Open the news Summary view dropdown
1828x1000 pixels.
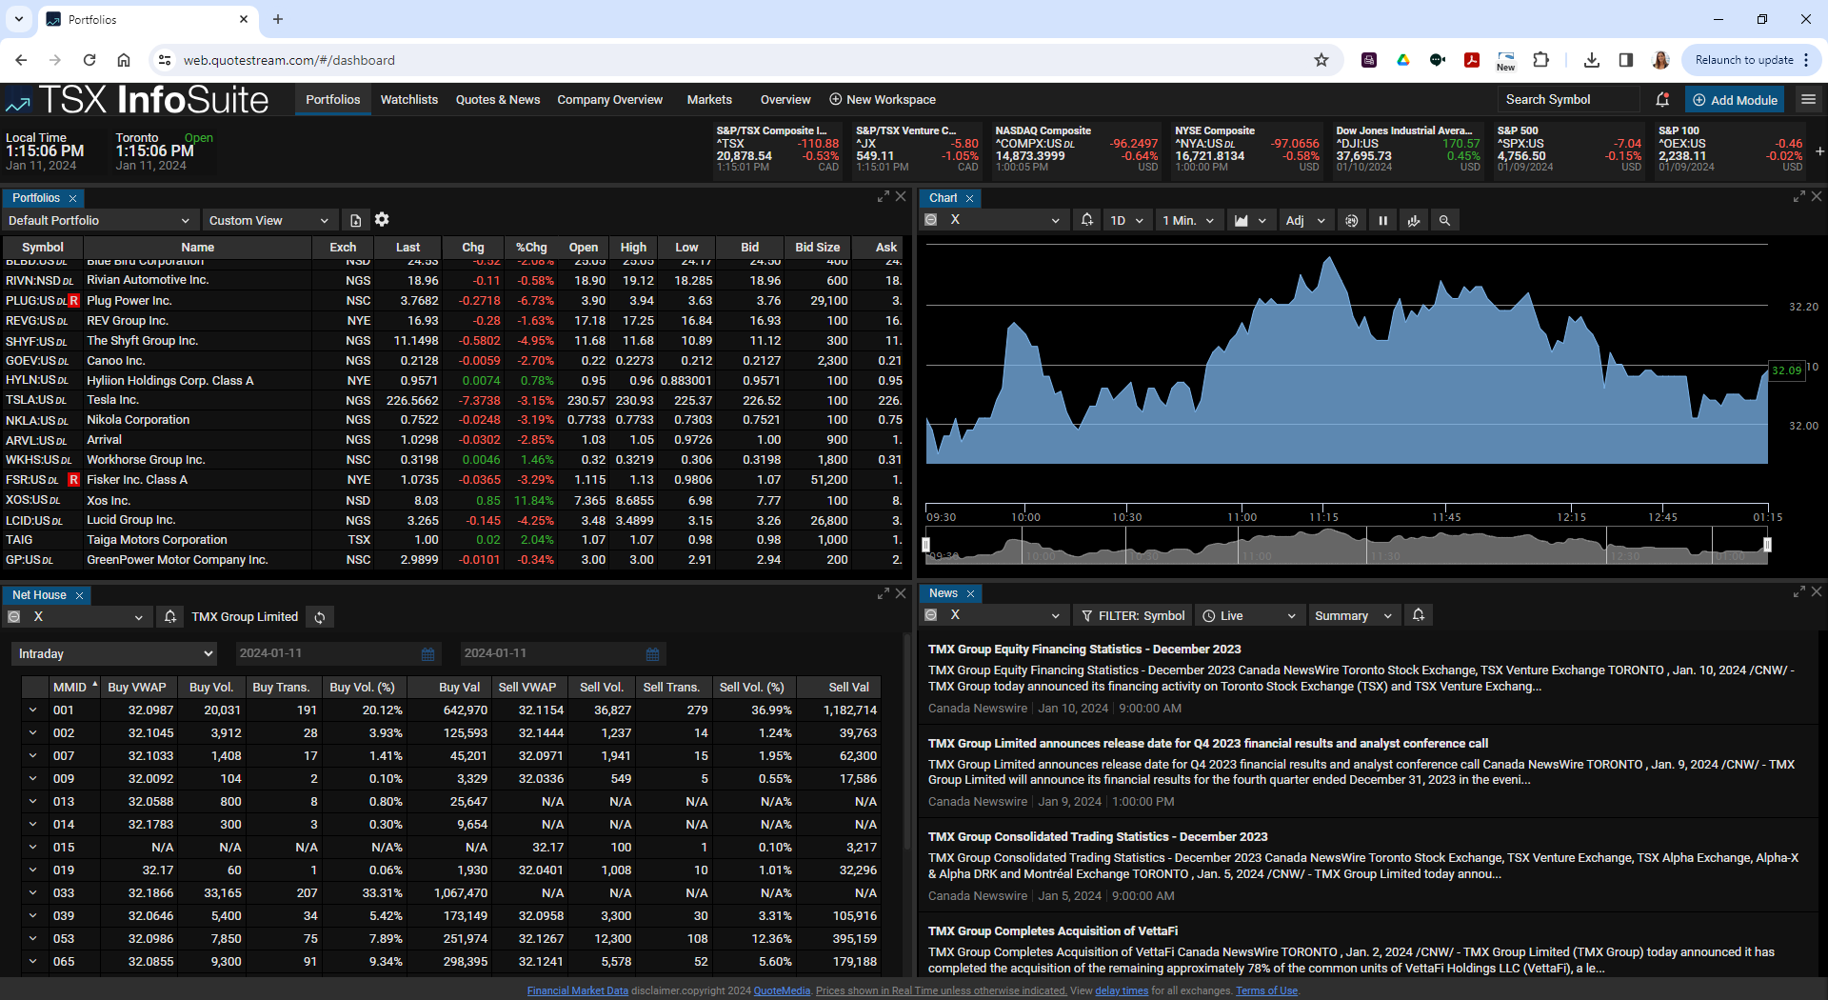1353,615
